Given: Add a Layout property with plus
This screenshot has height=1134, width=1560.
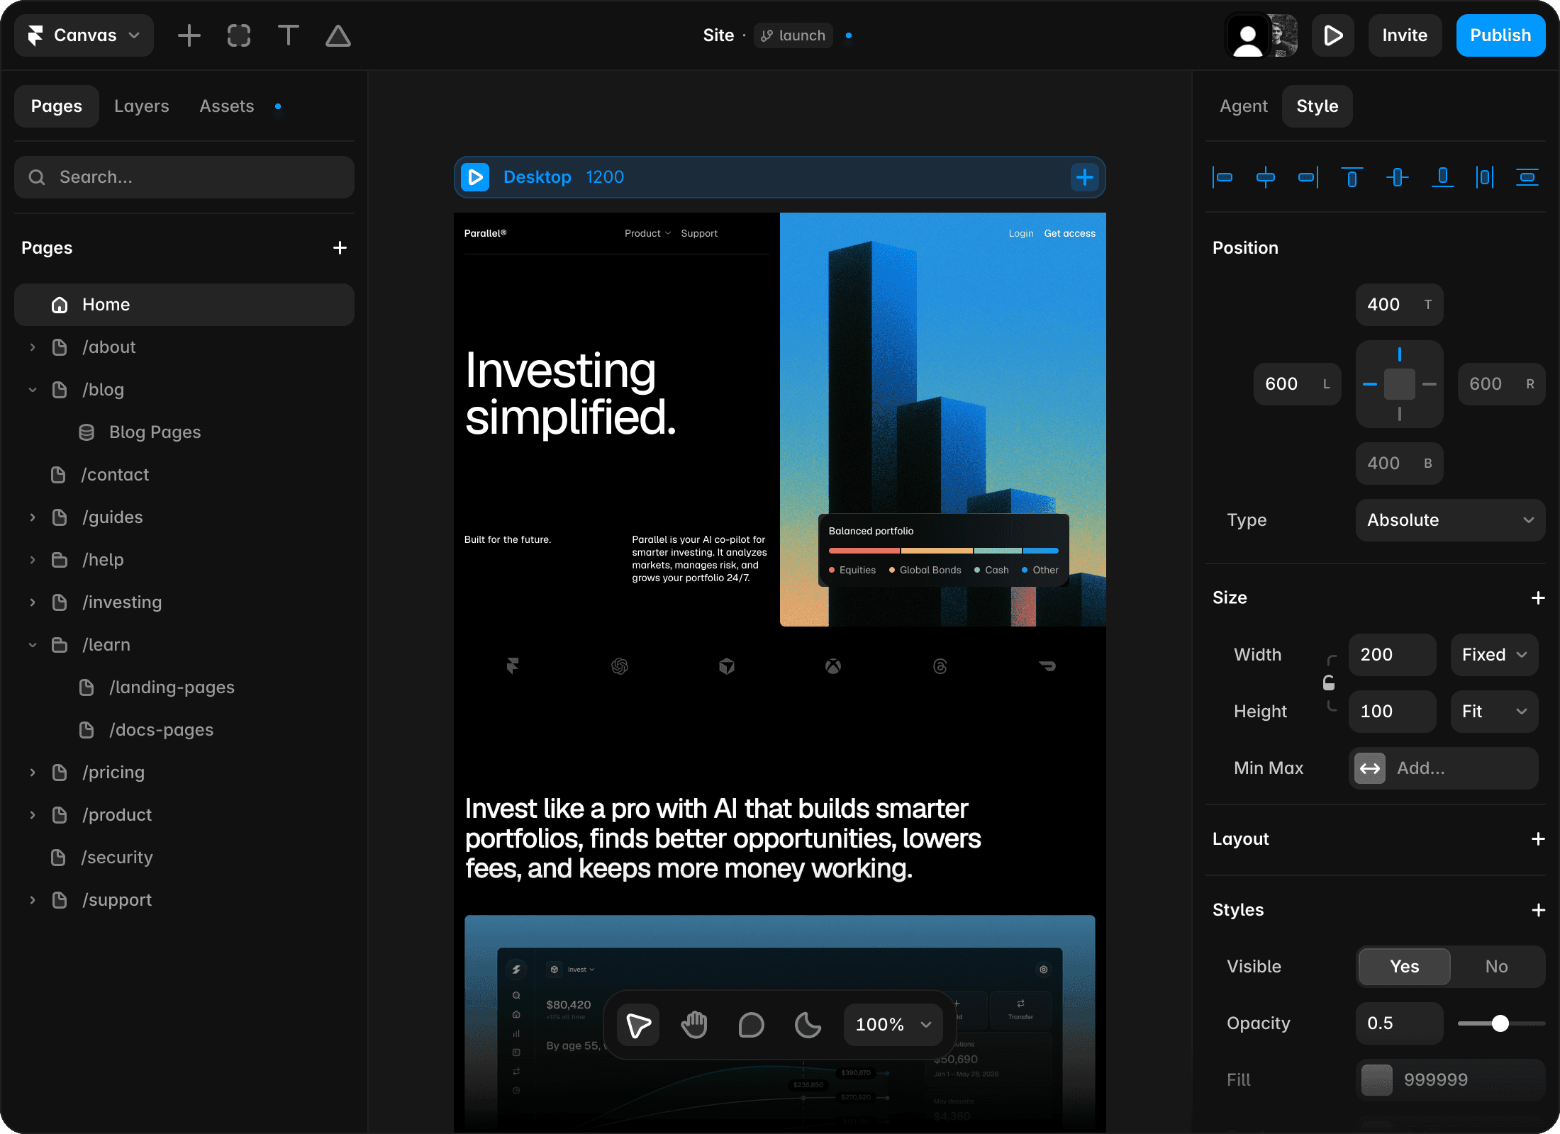Looking at the screenshot, I should (x=1538, y=839).
